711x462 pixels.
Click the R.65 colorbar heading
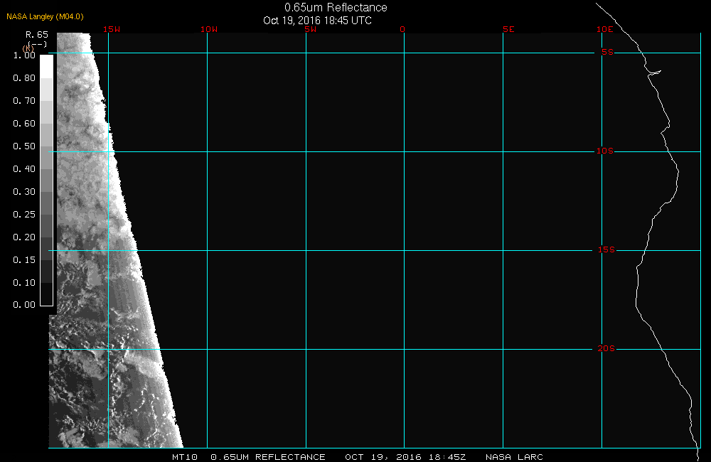tap(36, 34)
